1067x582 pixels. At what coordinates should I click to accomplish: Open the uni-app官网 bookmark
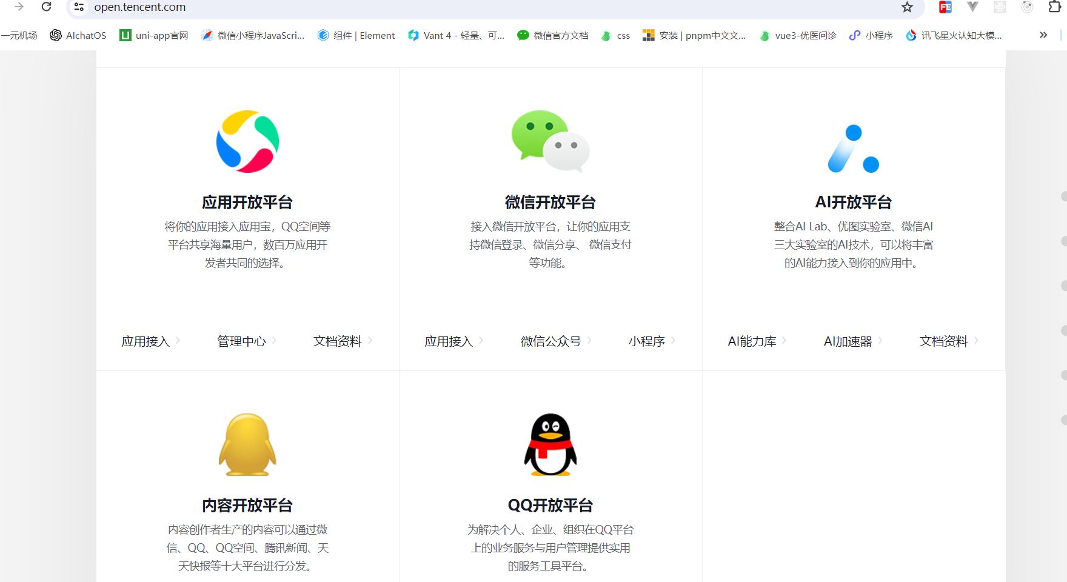(154, 35)
